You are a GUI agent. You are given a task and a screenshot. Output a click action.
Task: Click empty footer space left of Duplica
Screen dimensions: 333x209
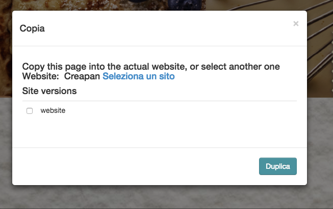click(x=133, y=166)
